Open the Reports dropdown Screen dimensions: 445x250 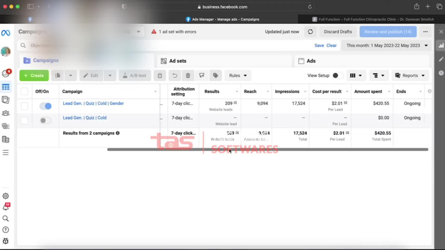click(x=410, y=75)
